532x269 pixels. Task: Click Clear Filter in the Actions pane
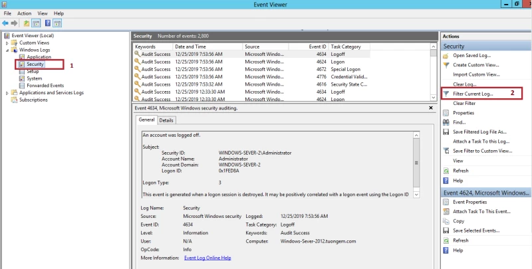[464, 104]
